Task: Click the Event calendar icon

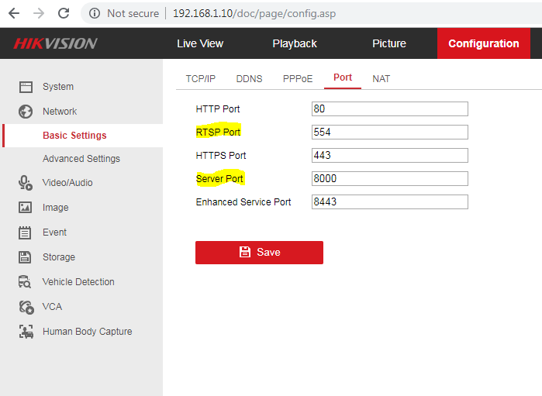Action: pyautogui.click(x=25, y=232)
